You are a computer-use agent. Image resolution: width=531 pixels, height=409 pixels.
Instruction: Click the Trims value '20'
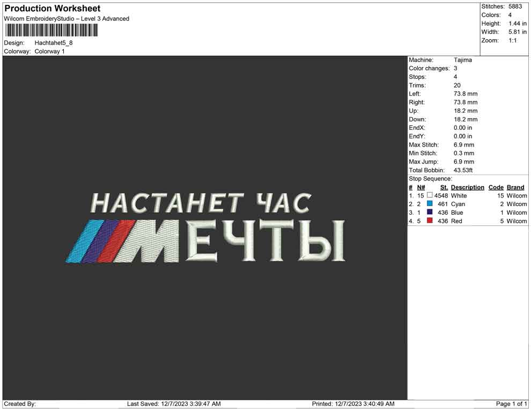tap(457, 85)
